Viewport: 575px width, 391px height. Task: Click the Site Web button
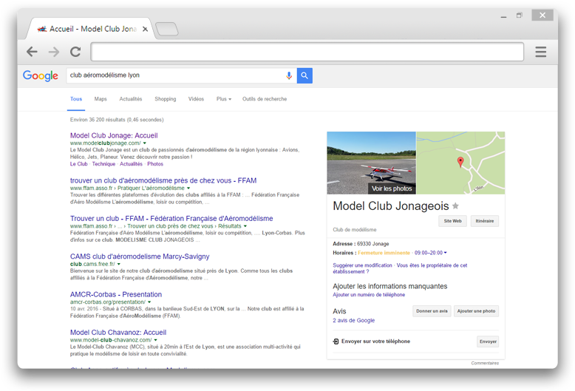click(452, 221)
